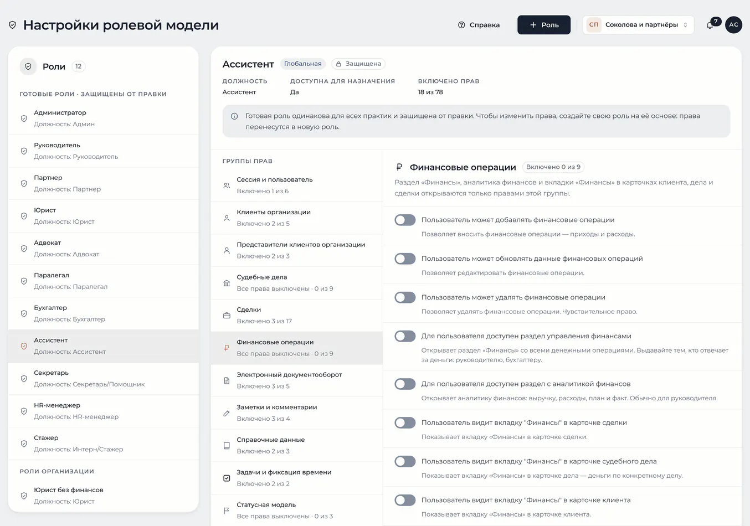
Task: Open the AC user avatar
Action: (733, 24)
